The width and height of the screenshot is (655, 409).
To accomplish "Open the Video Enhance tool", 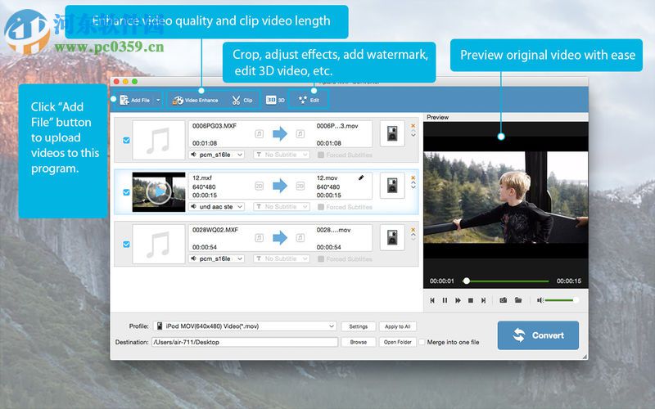I will point(196,100).
